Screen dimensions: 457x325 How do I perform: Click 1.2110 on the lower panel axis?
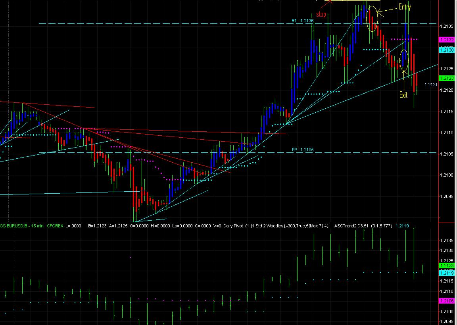[x=447, y=291]
